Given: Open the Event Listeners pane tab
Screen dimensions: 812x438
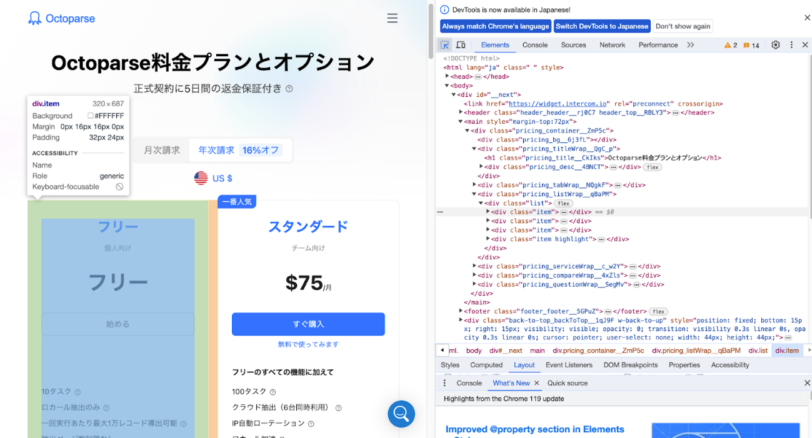Looking at the screenshot, I should [x=569, y=365].
